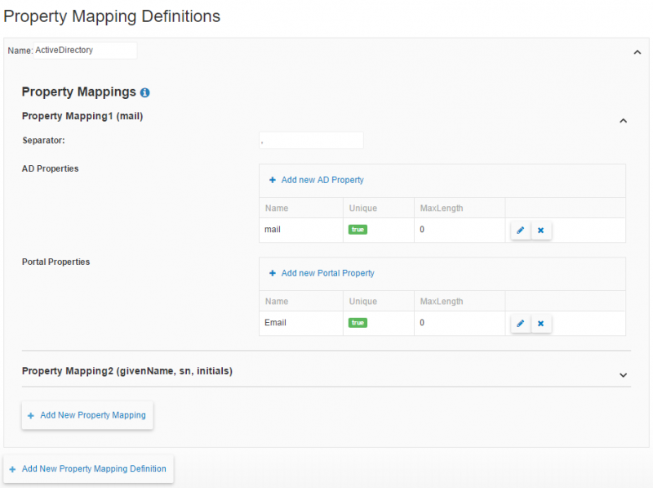
Task: Click the Property Mapping2 heading text
Action: click(127, 371)
